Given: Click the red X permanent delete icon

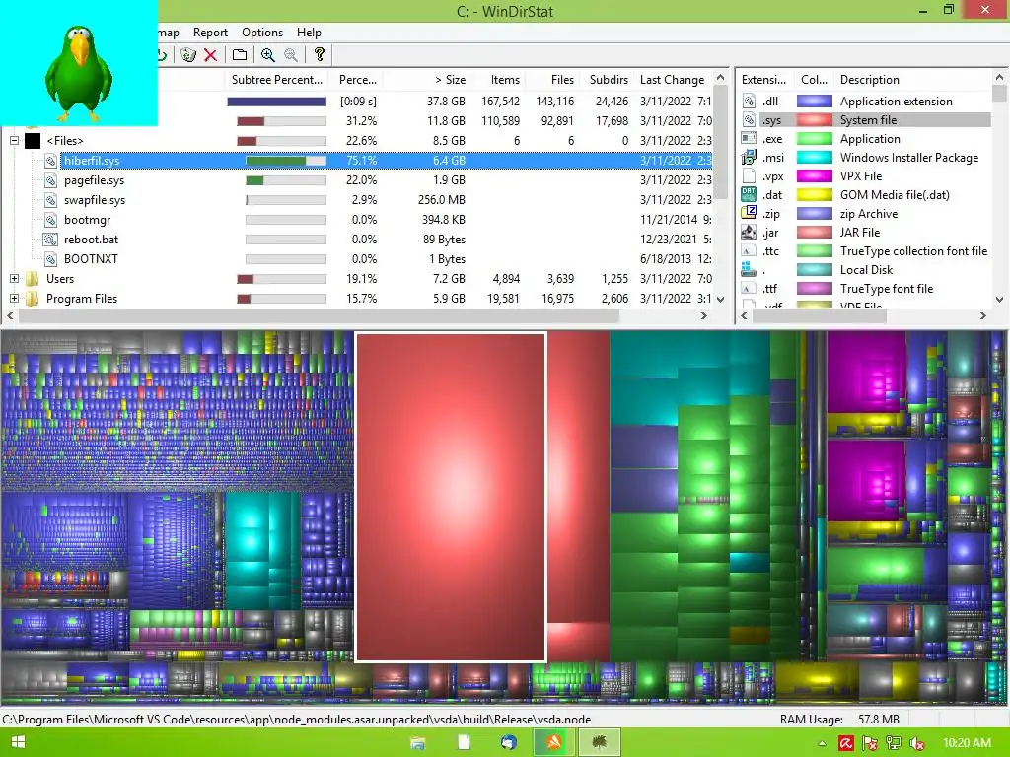Looking at the screenshot, I should [x=210, y=55].
